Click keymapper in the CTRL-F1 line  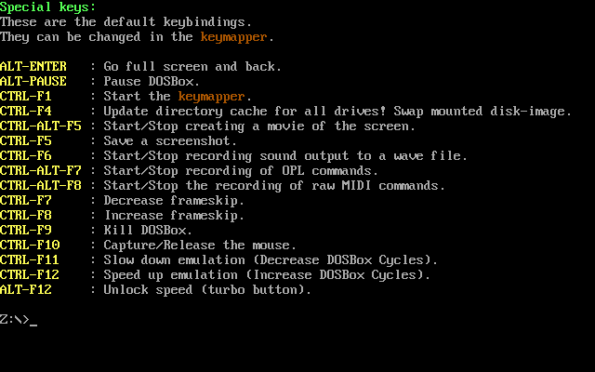tap(211, 97)
